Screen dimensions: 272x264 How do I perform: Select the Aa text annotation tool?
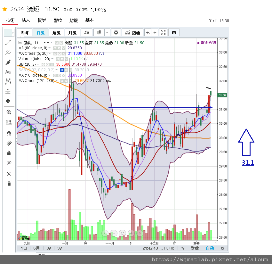point(8,72)
